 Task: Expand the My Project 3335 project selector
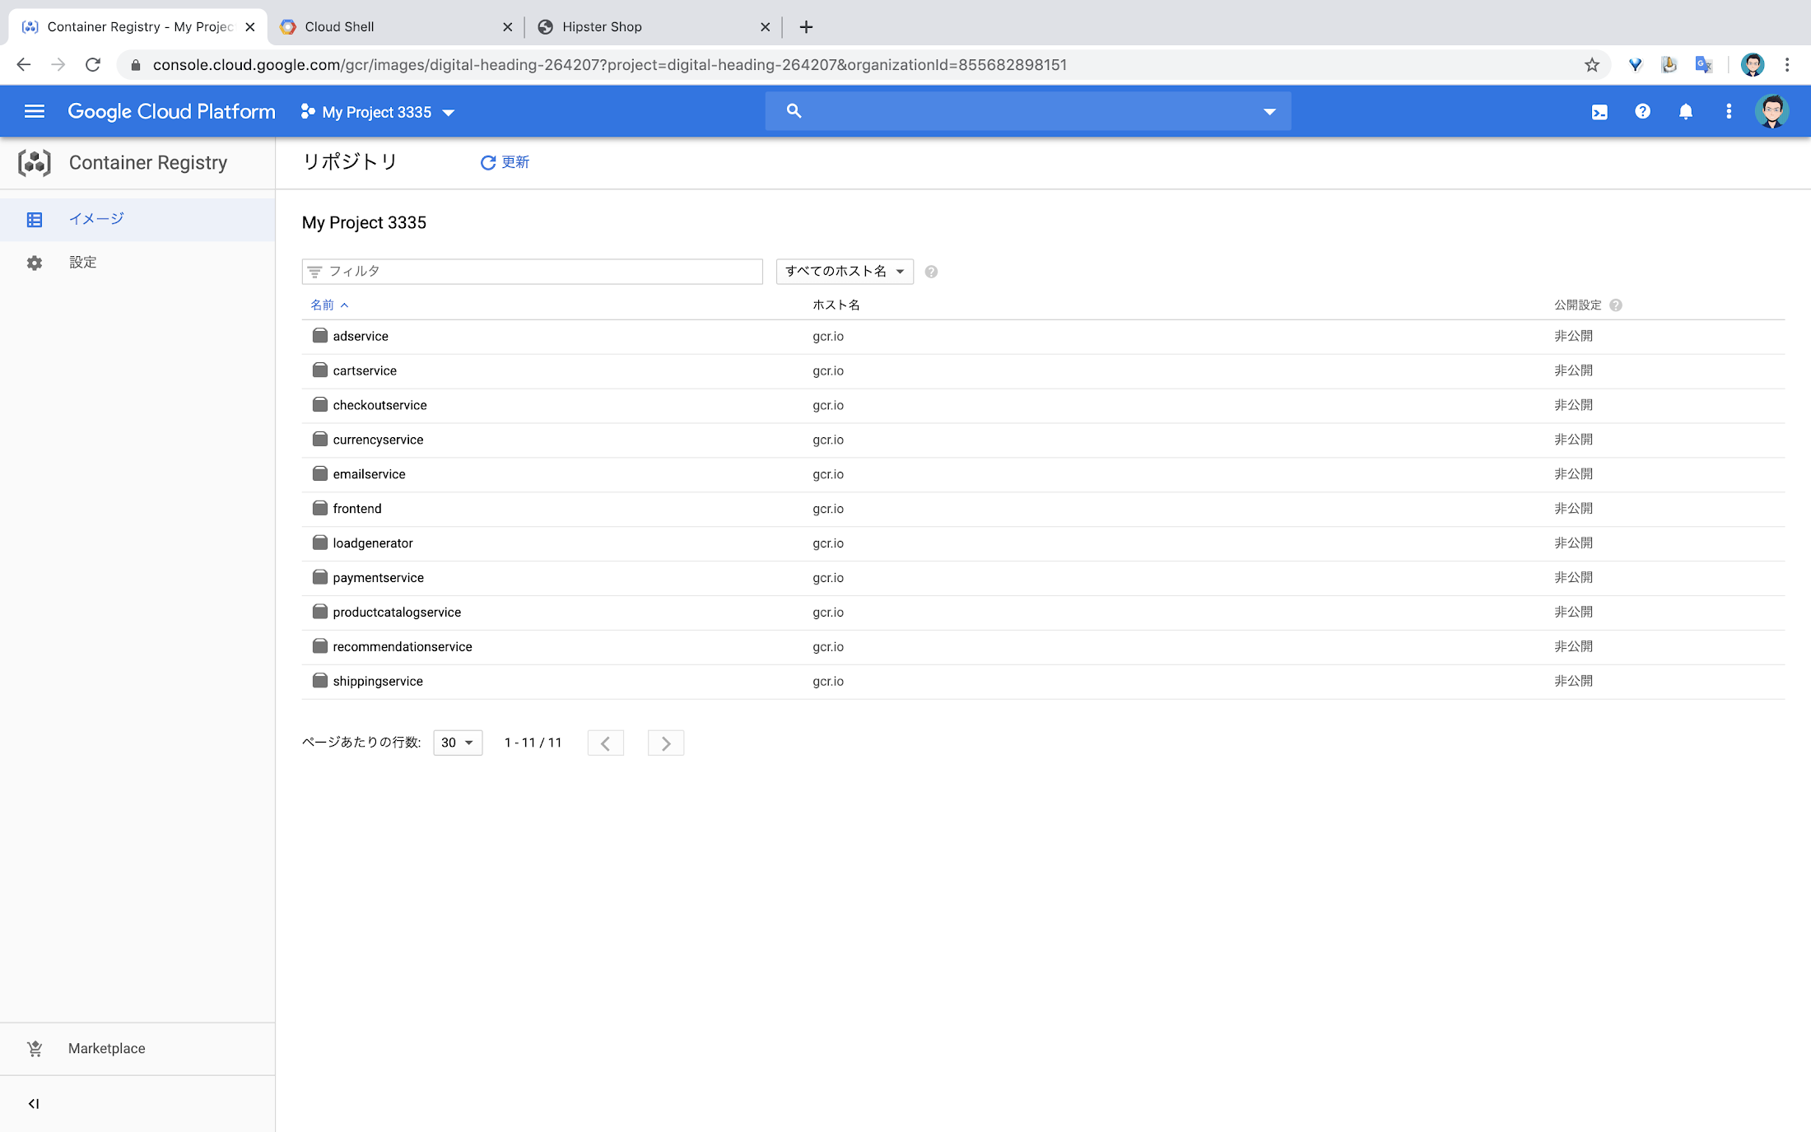pos(449,111)
